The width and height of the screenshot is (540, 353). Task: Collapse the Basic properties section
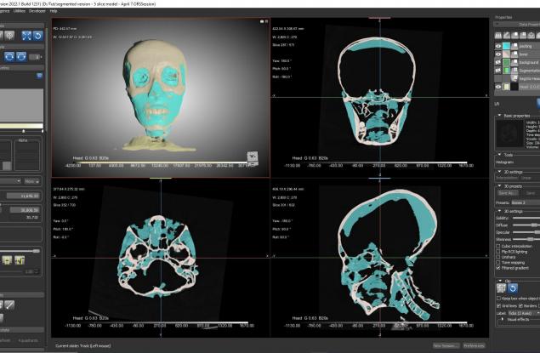coord(497,114)
